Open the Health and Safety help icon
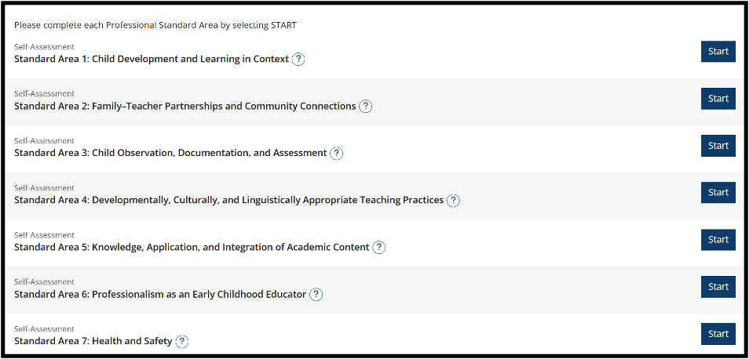Screen dimensions: 749x359 coord(182,341)
